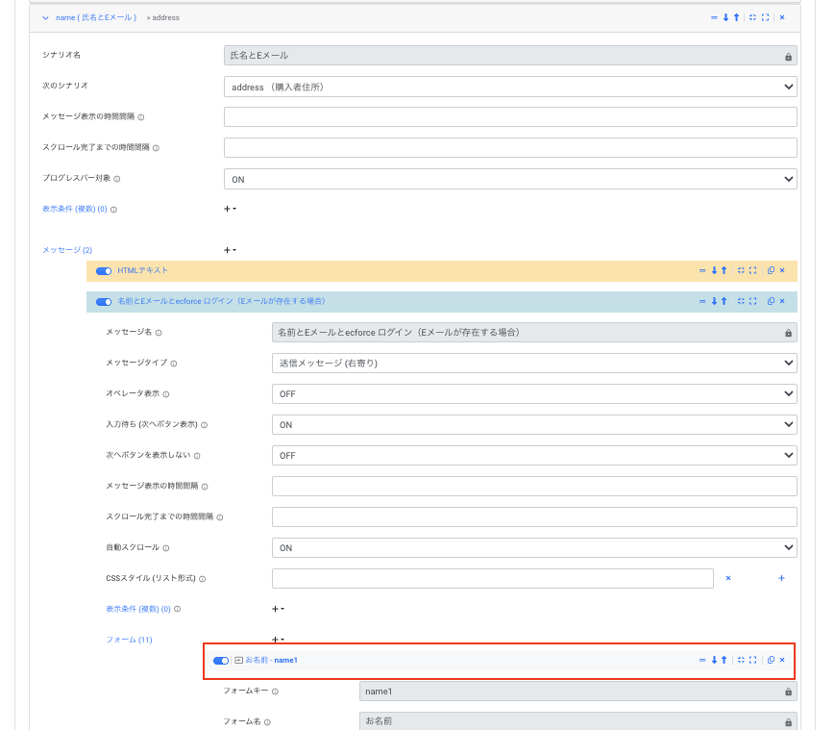835x730 pixels.
Task: Click the フォーム (11) link
Action: click(x=129, y=640)
